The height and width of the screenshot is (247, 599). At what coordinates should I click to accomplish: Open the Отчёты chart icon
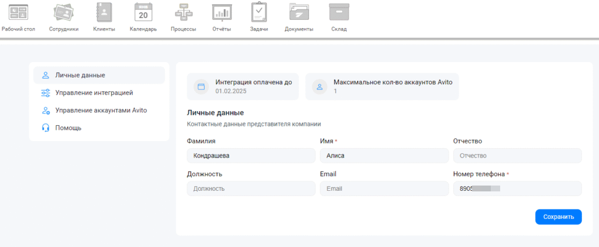pyautogui.click(x=222, y=12)
